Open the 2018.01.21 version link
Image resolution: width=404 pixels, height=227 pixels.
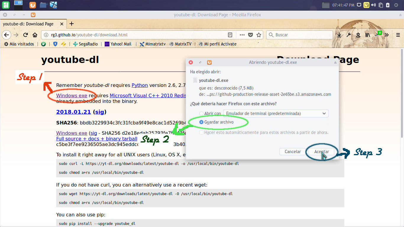pos(73,112)
